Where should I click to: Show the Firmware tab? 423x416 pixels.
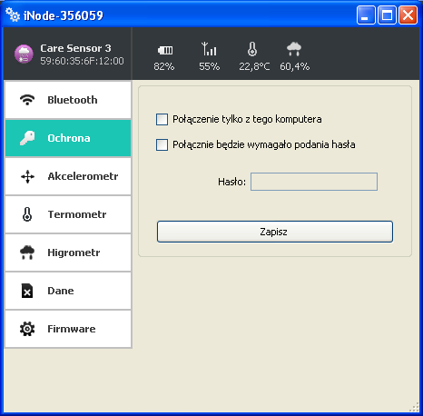(x=68, y=329)
